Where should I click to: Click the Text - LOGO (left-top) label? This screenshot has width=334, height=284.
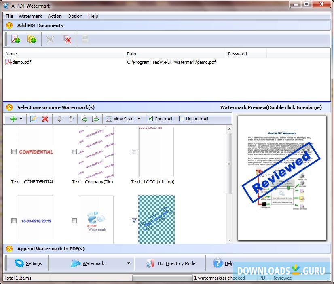[153, 182]
